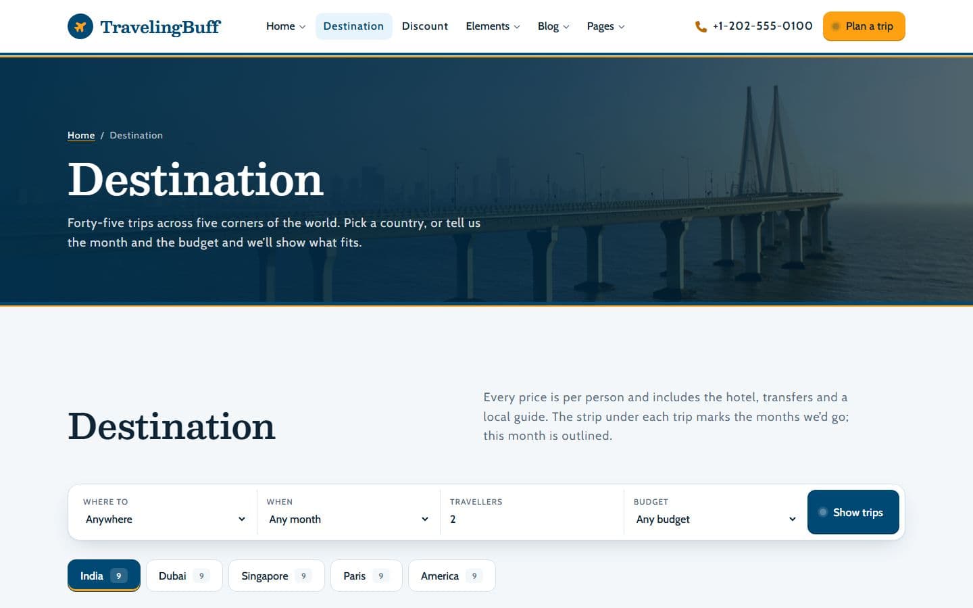Click the 'Every price is per person' paragraph
973x608 pixels.
pyautogui.click(x=666, y=416)
